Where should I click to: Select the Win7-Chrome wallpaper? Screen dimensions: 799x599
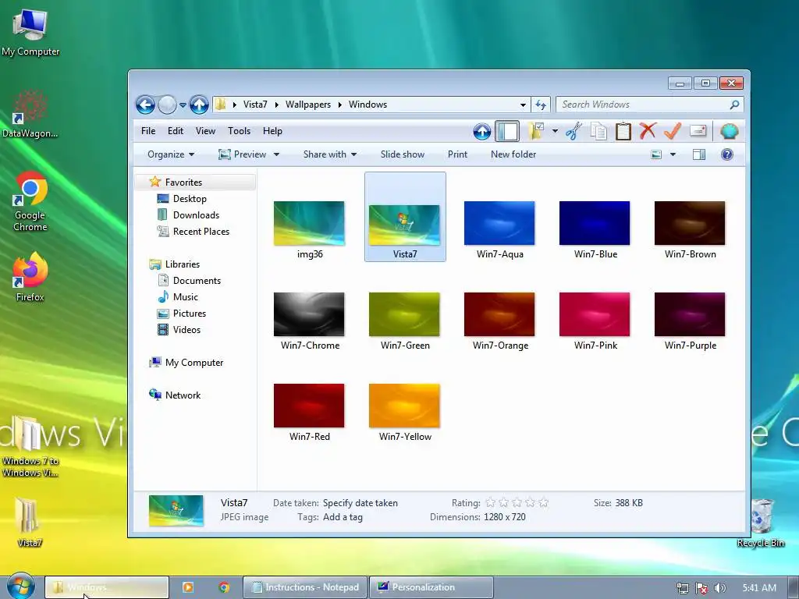pyautogui.click(x=309, y=315)
